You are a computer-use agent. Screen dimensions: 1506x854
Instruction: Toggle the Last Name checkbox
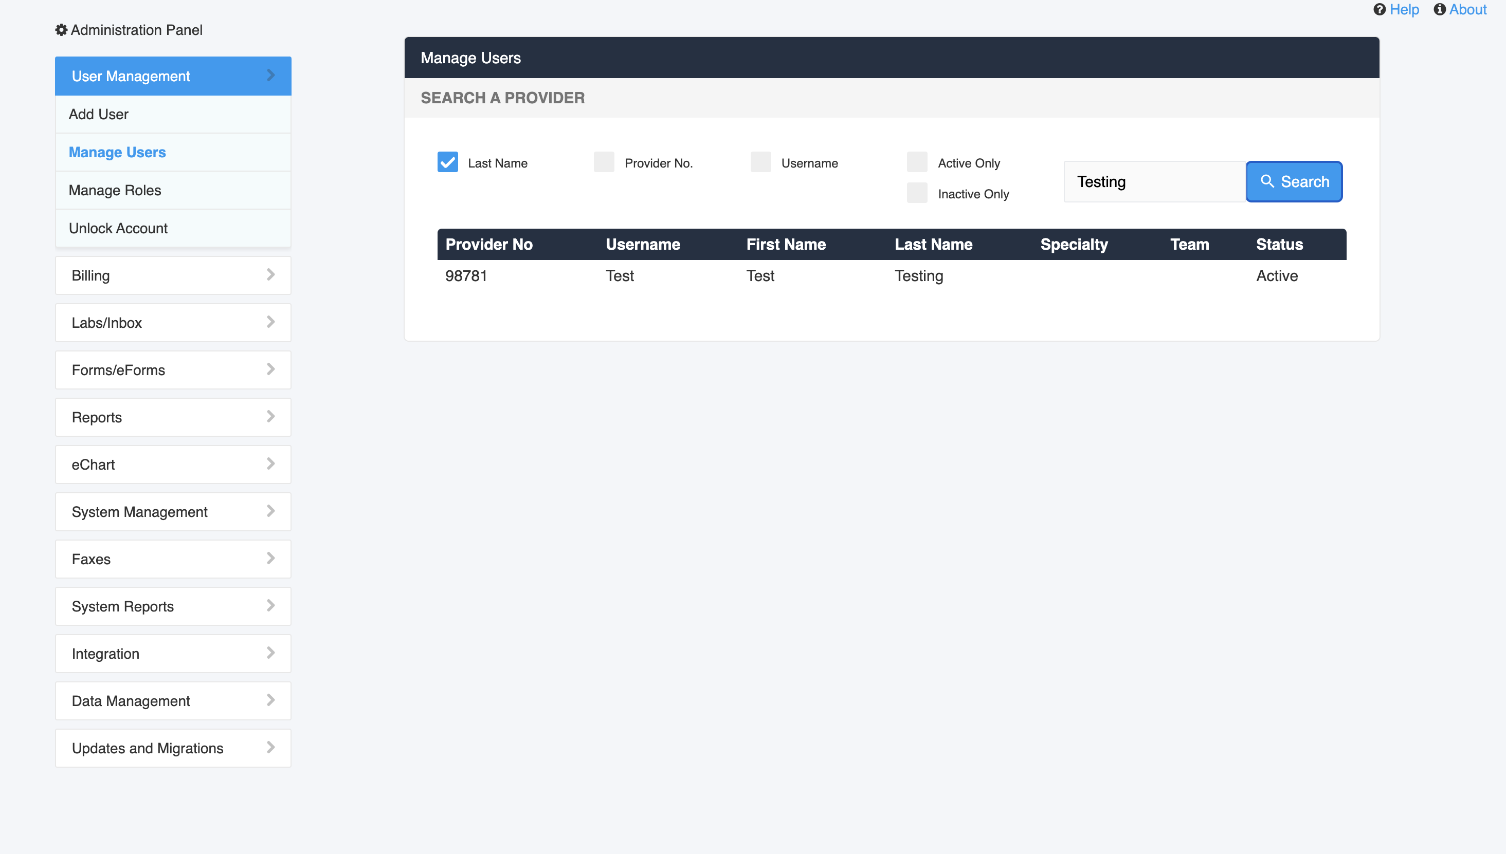coord(448,162)
